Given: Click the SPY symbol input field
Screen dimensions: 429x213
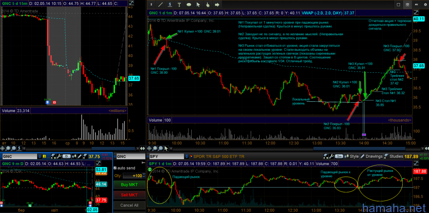Looking at the screenshot, I should pyautogui.click(x=166, y=156).
